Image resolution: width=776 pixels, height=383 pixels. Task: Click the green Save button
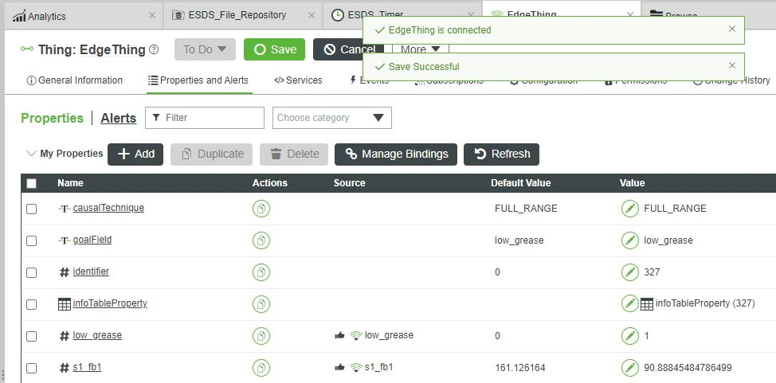pyautogui.click(x=275, y=49)
